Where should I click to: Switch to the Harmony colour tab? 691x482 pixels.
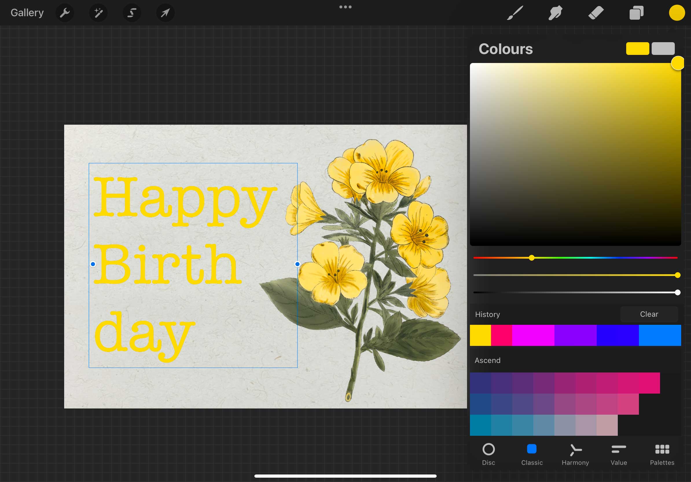(575, 454)
